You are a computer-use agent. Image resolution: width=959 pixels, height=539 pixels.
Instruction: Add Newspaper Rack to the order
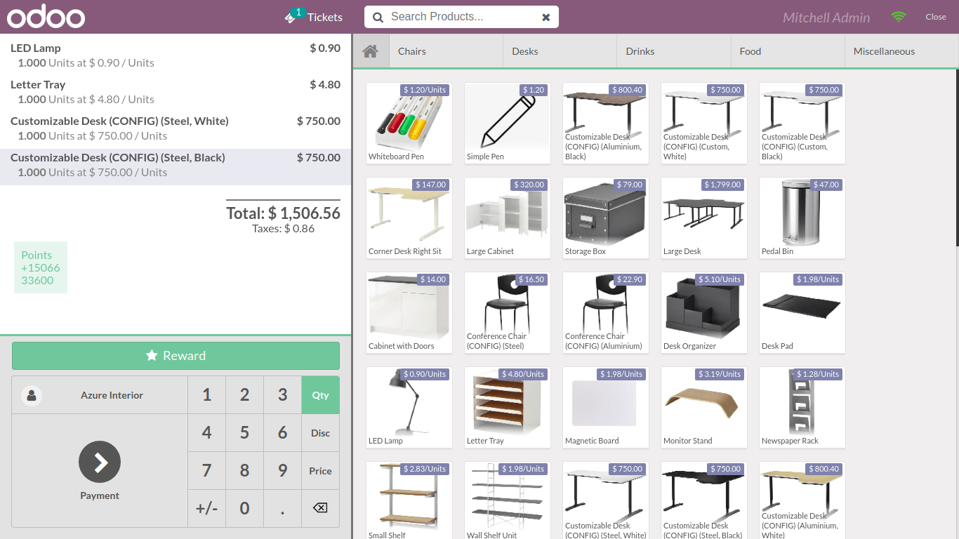coord(802,408)
